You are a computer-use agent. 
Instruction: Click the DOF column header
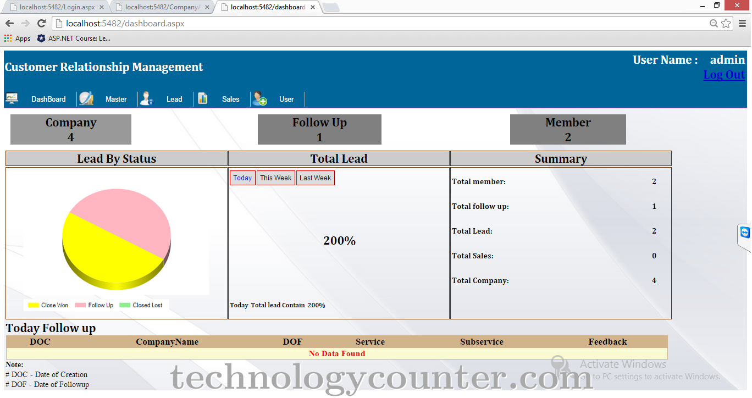point(292,342)
